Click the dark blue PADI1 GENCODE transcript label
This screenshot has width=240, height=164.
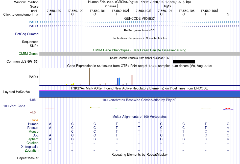tap(33, 26)
